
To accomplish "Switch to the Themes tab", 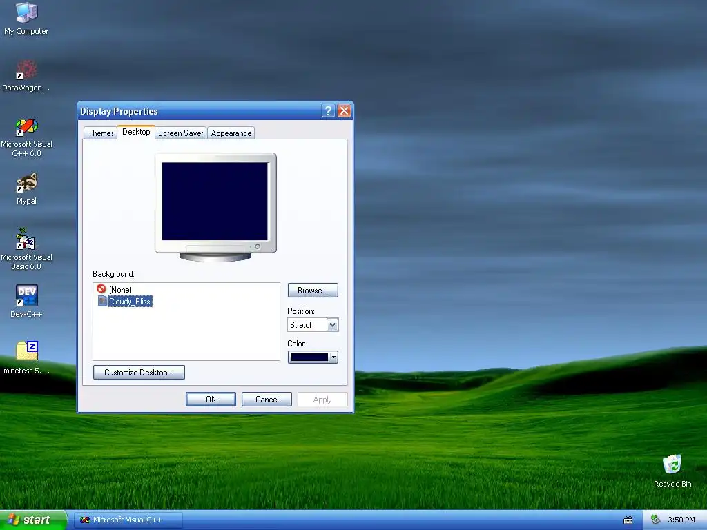I will [101, 133].
